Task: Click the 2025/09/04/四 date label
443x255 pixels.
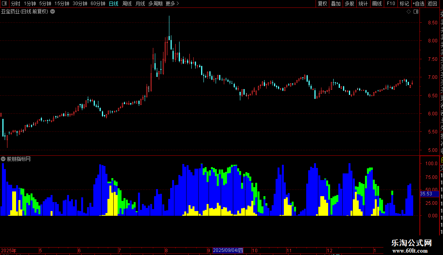Action: click(x=228, y=250)
